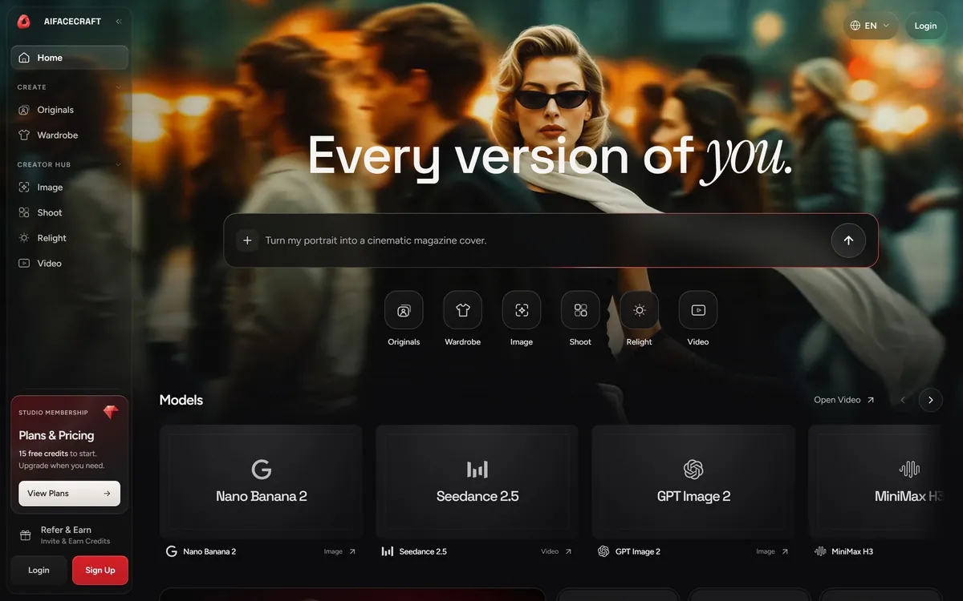Open the EN language dropdown
Image resolution: width=963 pixels, height=601 pixels.
(871, 26)
